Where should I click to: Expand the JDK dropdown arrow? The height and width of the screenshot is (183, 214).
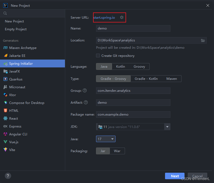(167, 127)
